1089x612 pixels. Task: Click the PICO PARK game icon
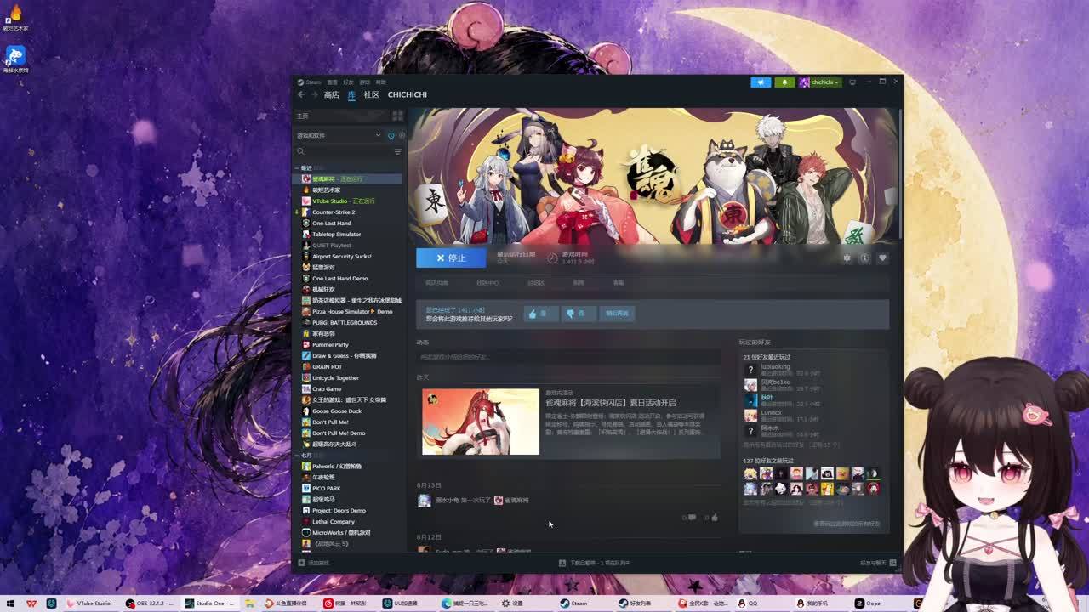(x=306, y=489)
